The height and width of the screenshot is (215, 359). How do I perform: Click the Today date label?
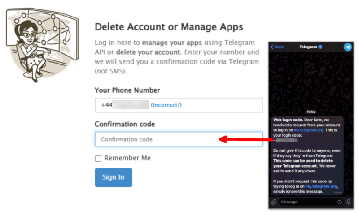[x=311, y=112]
